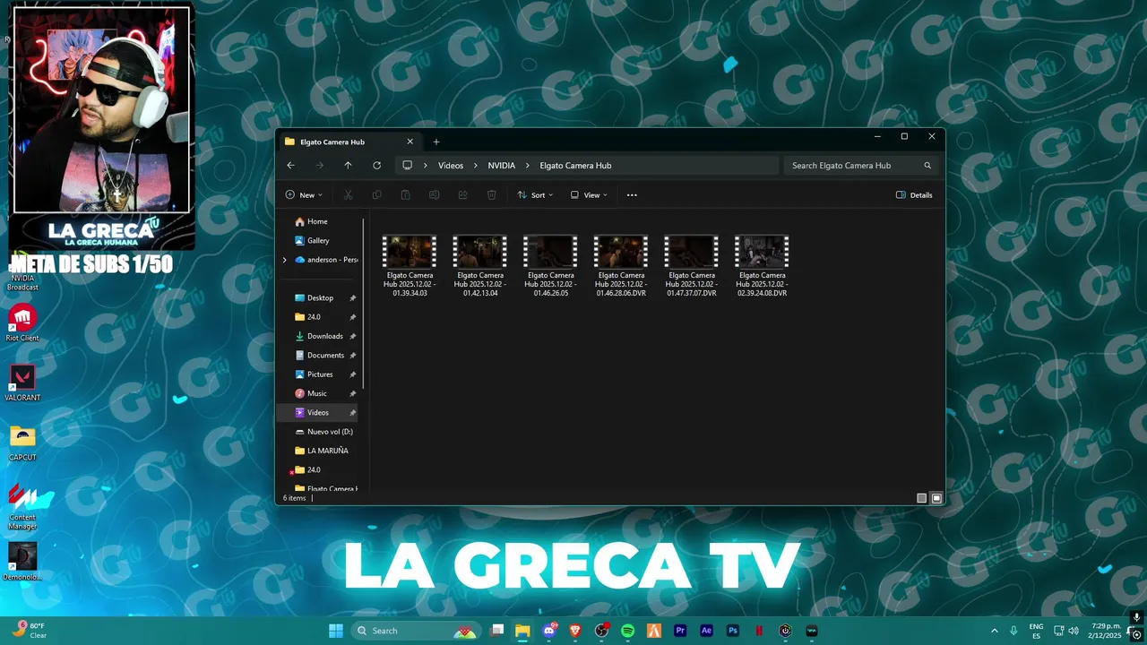Show hidden system tray icons
The height and width of the screenshot is (645, 1147).
click(x=994, y=631)
